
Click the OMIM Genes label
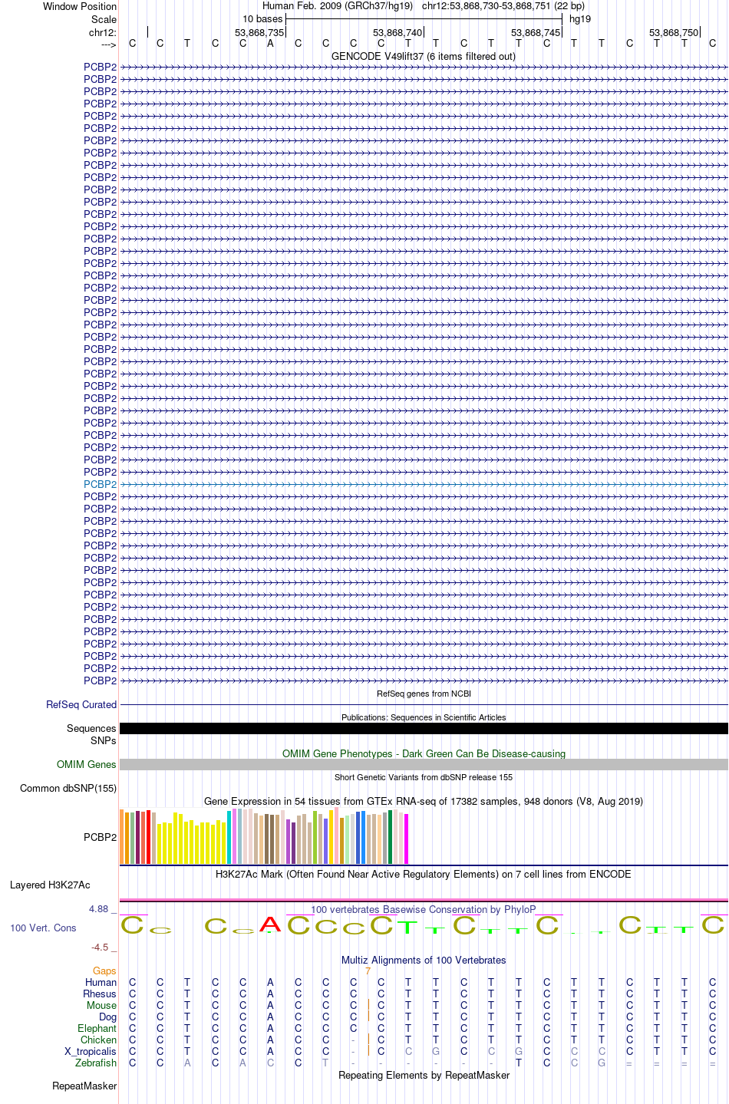pos(87,764)
